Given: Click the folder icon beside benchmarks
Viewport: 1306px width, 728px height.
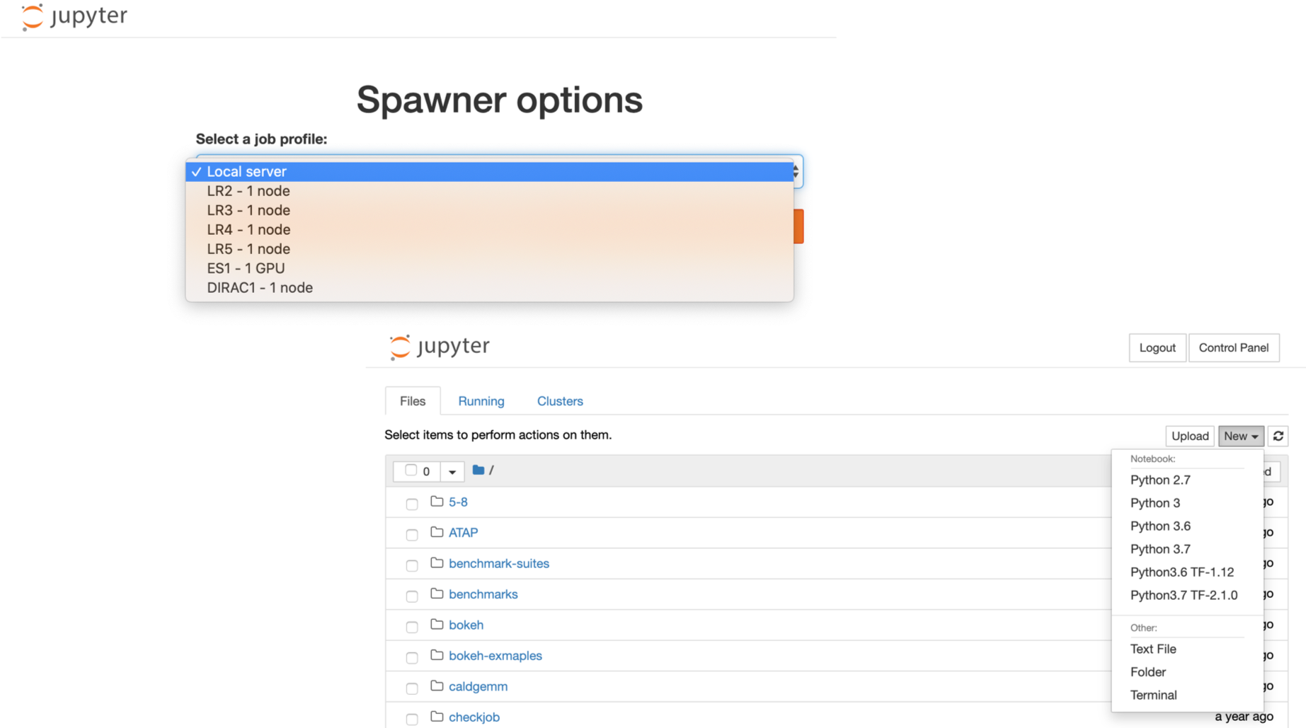Looking at the screenshot, I should click(x=437, y=594).
